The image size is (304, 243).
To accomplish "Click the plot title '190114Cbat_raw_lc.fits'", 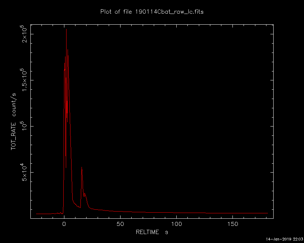I will (169, 12).
